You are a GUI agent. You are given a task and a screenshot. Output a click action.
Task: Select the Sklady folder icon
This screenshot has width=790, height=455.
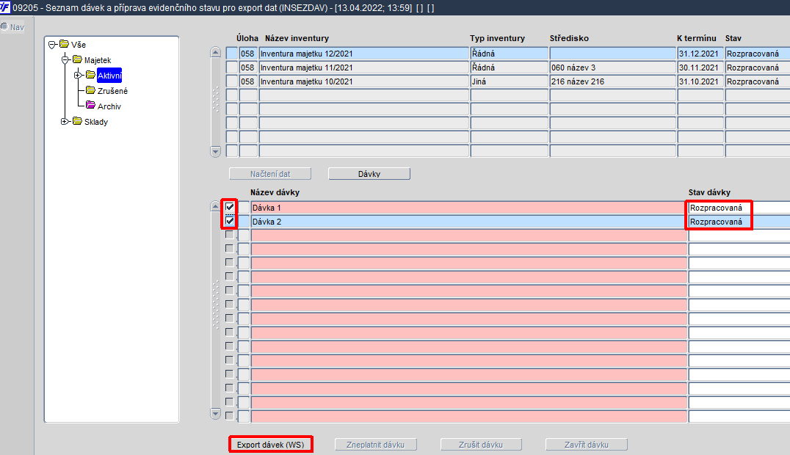[x=77, y=121]
